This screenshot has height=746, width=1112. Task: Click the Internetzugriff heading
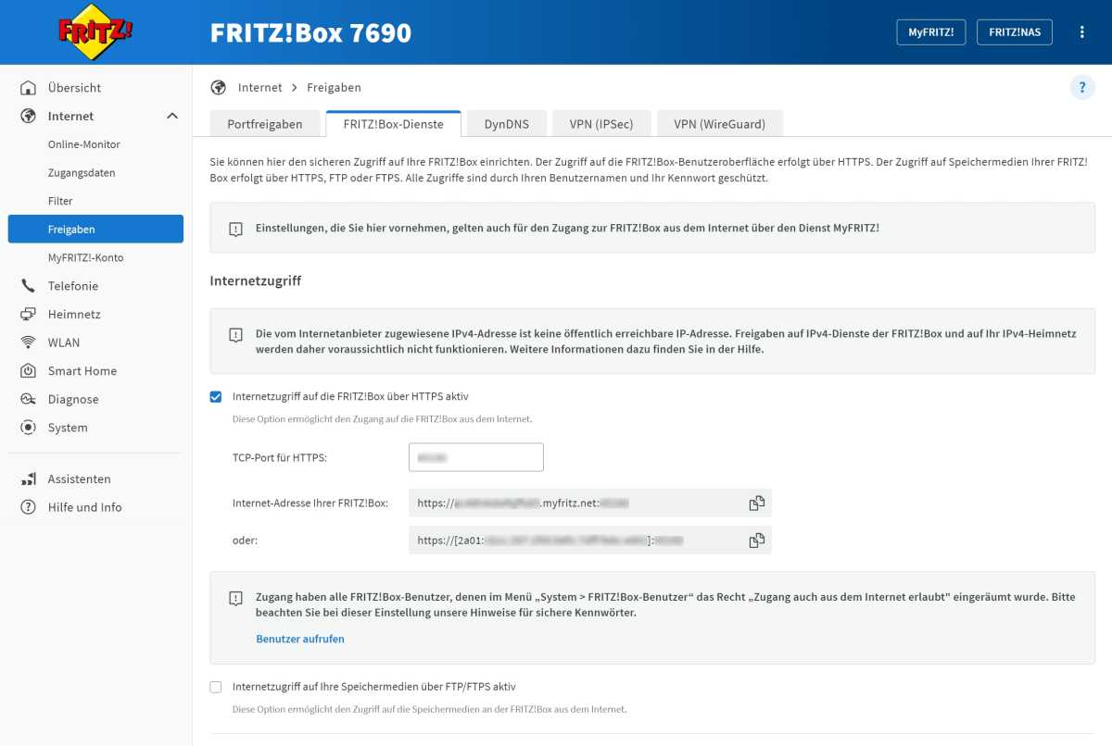(x=256, y=280)
